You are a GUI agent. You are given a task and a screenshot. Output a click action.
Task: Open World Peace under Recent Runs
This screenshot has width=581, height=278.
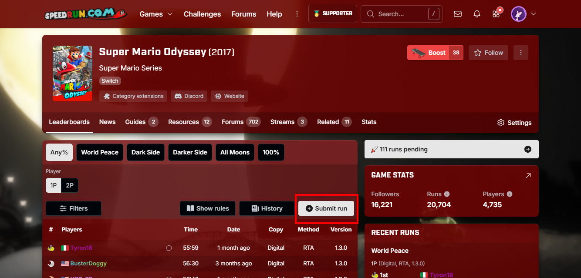click(x=390, y=251)
